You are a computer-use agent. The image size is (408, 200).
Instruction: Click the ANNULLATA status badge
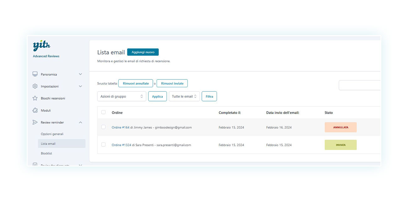point(341,127)
